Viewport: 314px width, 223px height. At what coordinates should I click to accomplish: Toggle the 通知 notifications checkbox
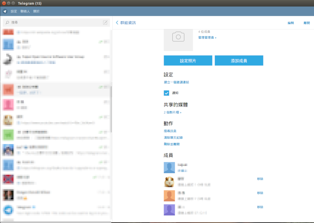coord(166,93)
